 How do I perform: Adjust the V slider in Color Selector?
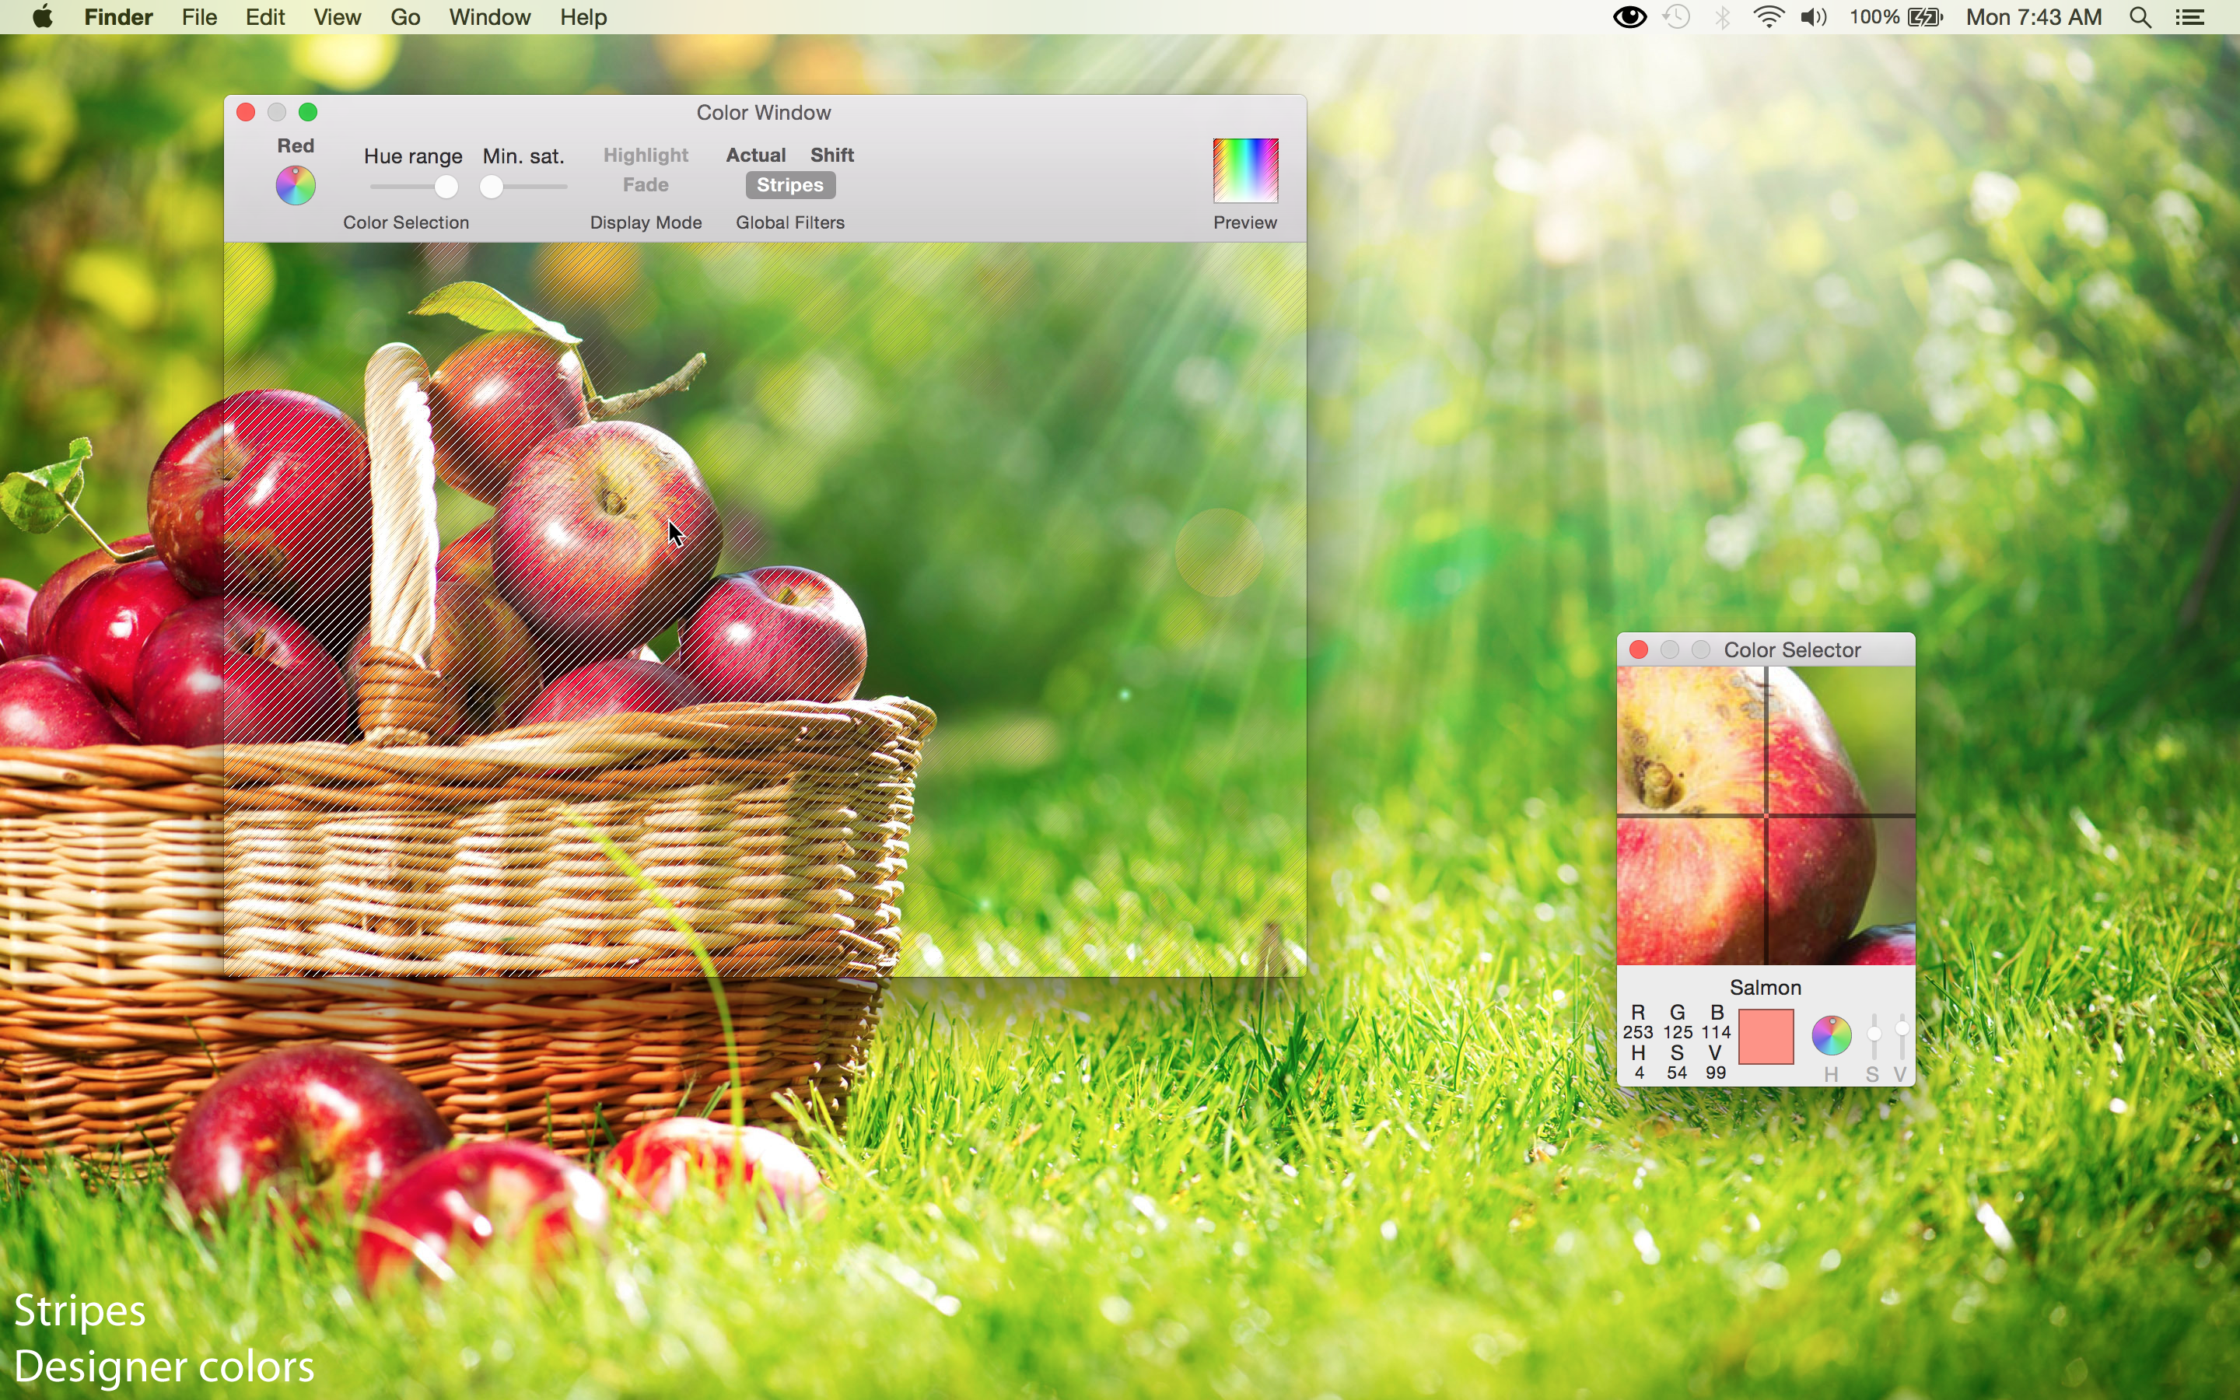(x=1901, y=1036)
